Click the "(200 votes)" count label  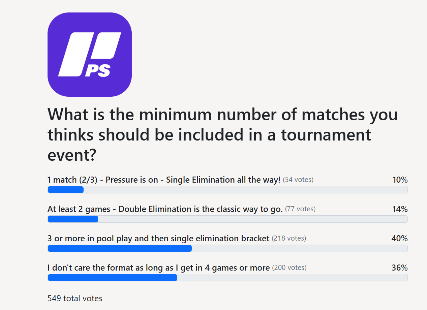pos(289,268)
